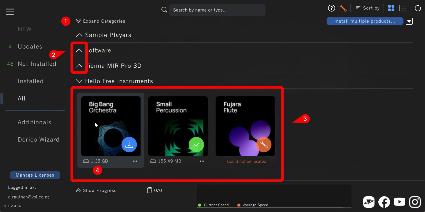
Task: Click Show Progress expander
Action: [96, 190]
